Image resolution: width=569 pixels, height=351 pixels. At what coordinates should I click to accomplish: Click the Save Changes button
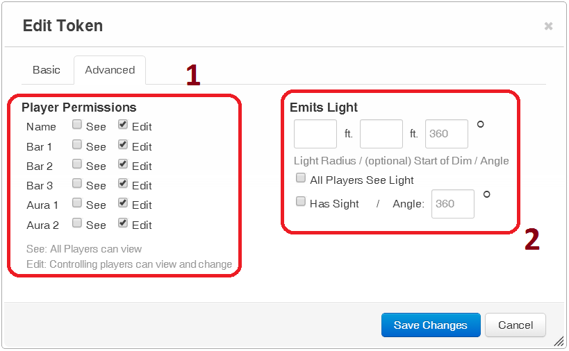(x=431, y=325)
